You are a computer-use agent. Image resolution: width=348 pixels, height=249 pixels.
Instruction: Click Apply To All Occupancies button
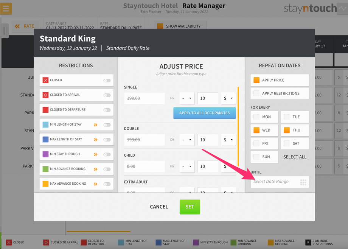[204, 113]
